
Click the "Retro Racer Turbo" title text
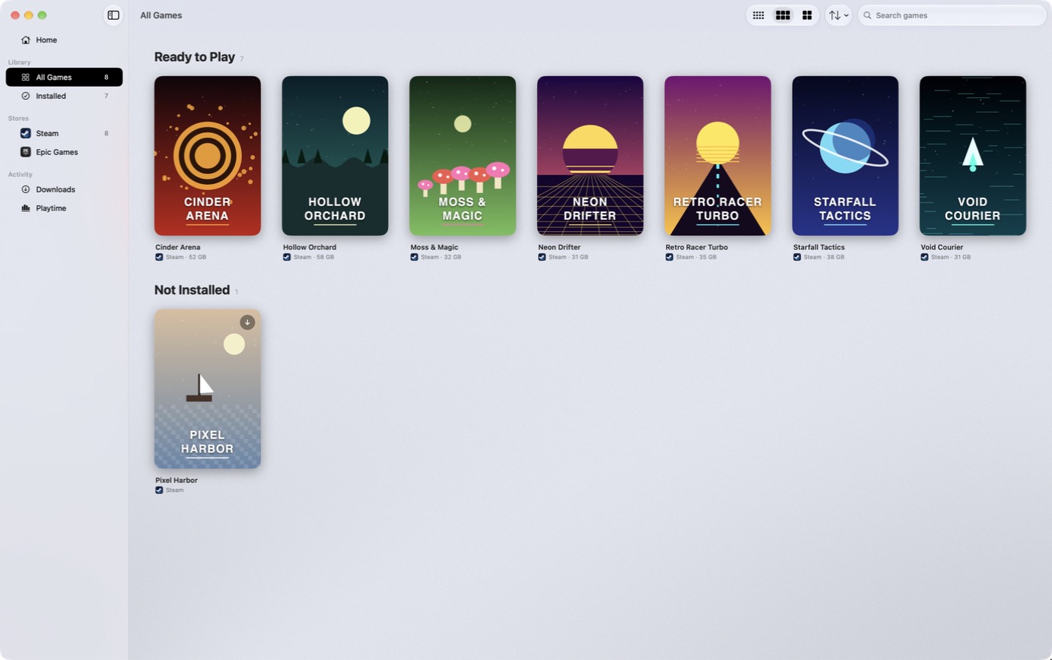click(x=697, y=247)
